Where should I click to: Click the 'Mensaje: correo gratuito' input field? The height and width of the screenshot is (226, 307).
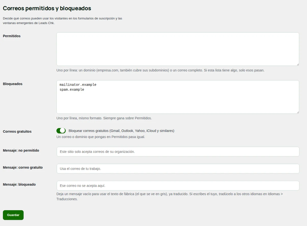coord(178,169)
